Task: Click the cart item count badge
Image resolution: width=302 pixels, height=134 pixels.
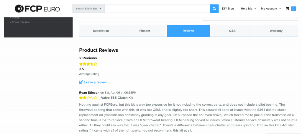Action: (293, 9)
